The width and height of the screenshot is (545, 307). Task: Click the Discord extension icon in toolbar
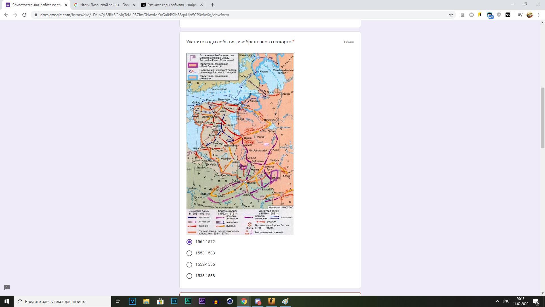pos(471,15)
